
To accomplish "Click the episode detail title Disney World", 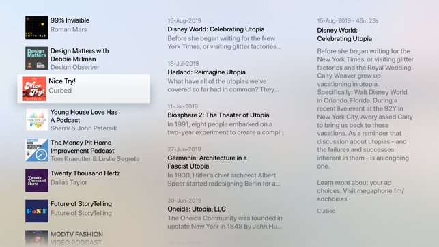I will [x=344, y=34].
